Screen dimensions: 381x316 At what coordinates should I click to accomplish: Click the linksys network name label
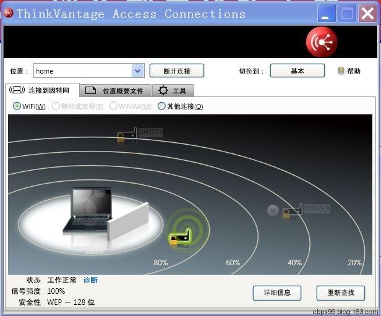click(x=317, y=208)
